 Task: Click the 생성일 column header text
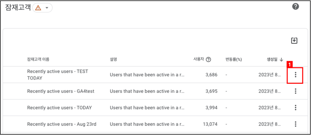click(272, 59)
